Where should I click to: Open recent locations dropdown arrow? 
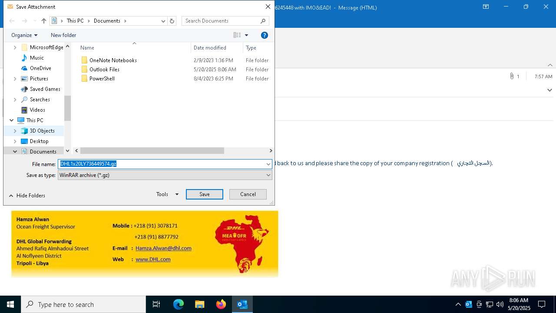click(34, 21)
